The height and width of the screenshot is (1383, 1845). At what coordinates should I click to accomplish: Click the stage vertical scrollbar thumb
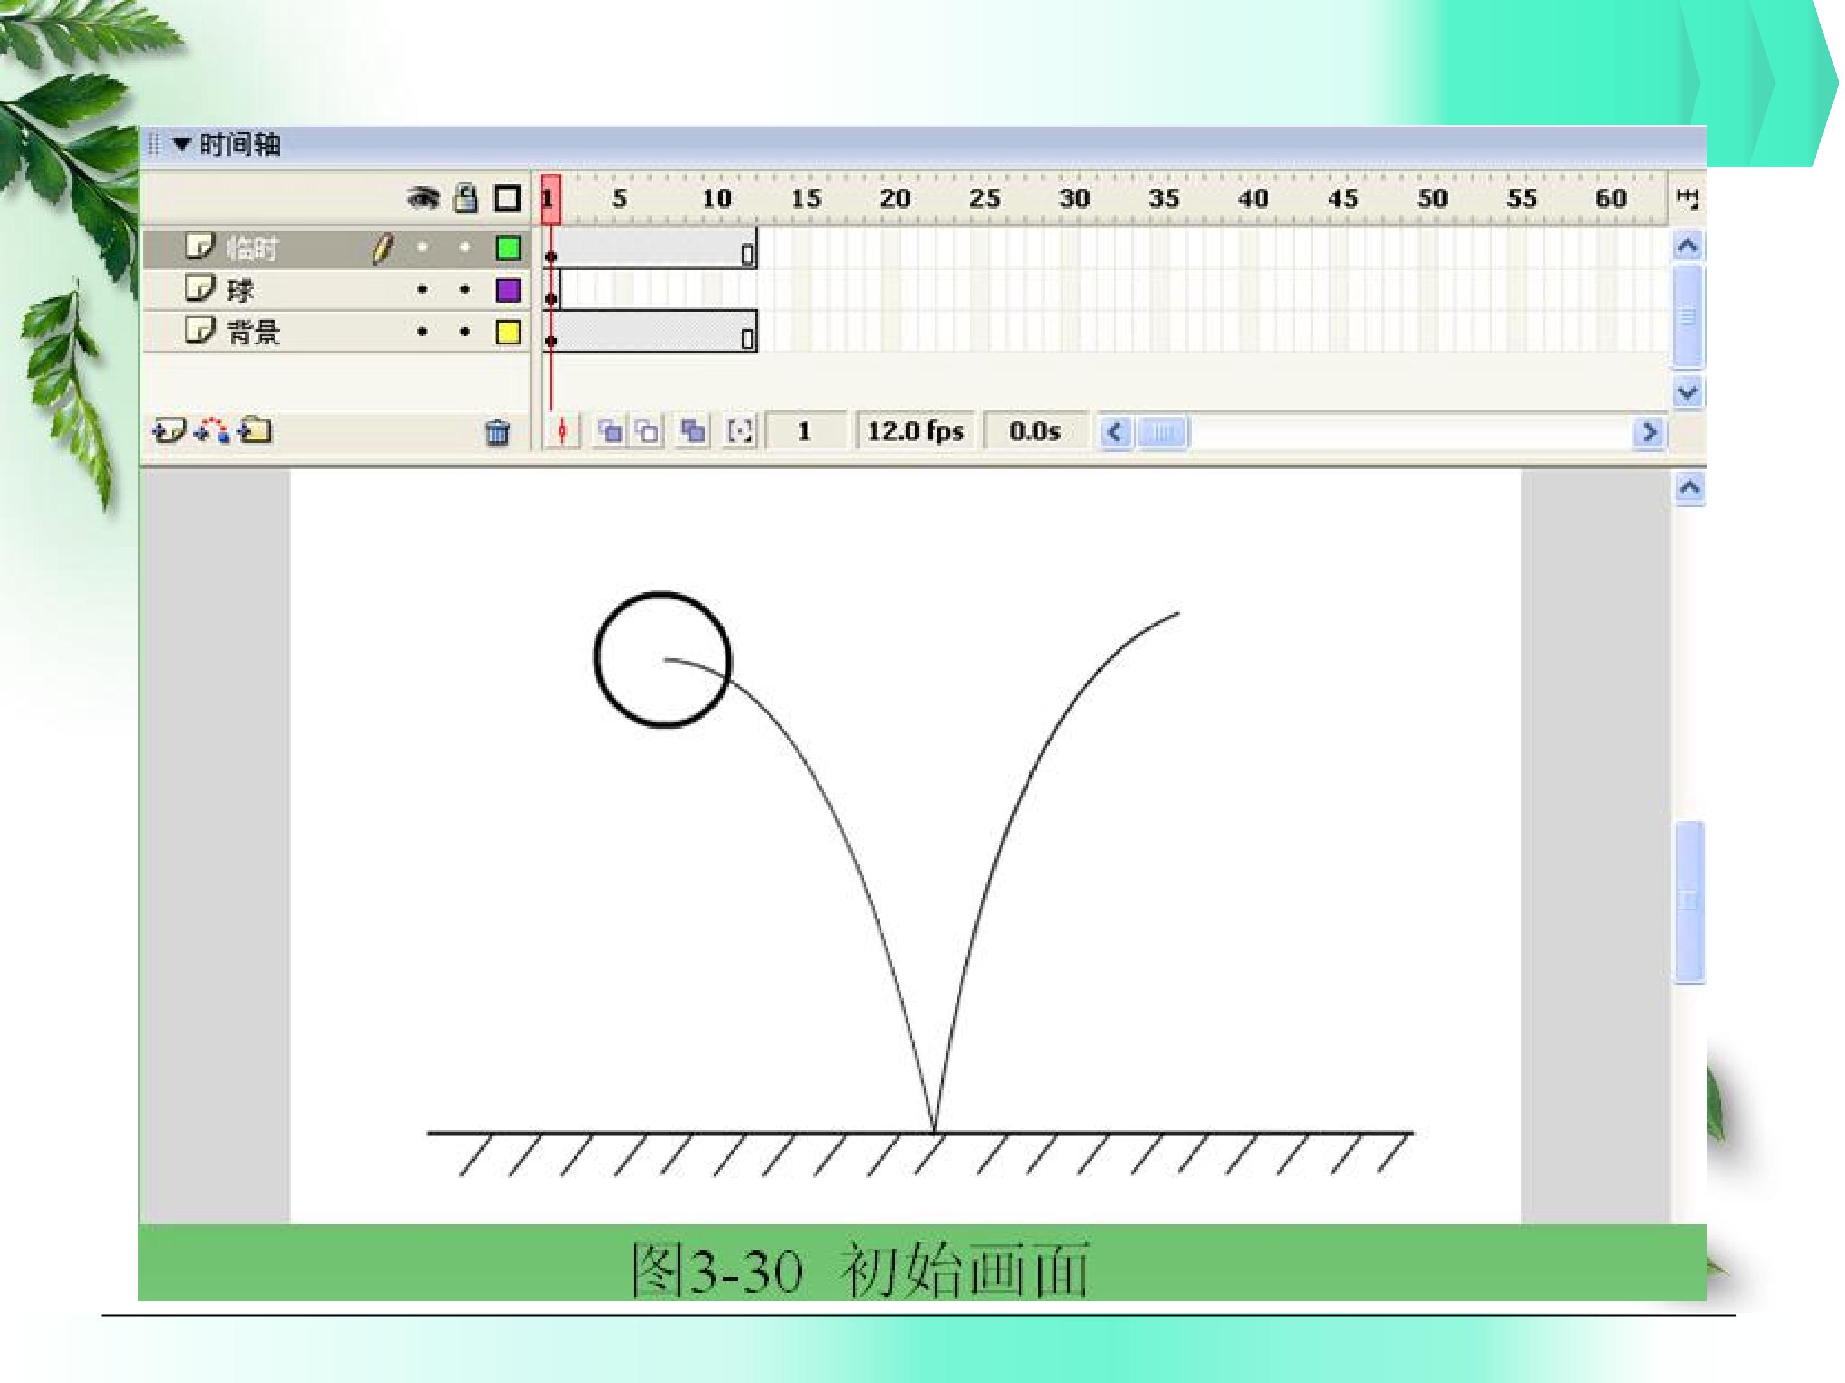[1690, 902]
